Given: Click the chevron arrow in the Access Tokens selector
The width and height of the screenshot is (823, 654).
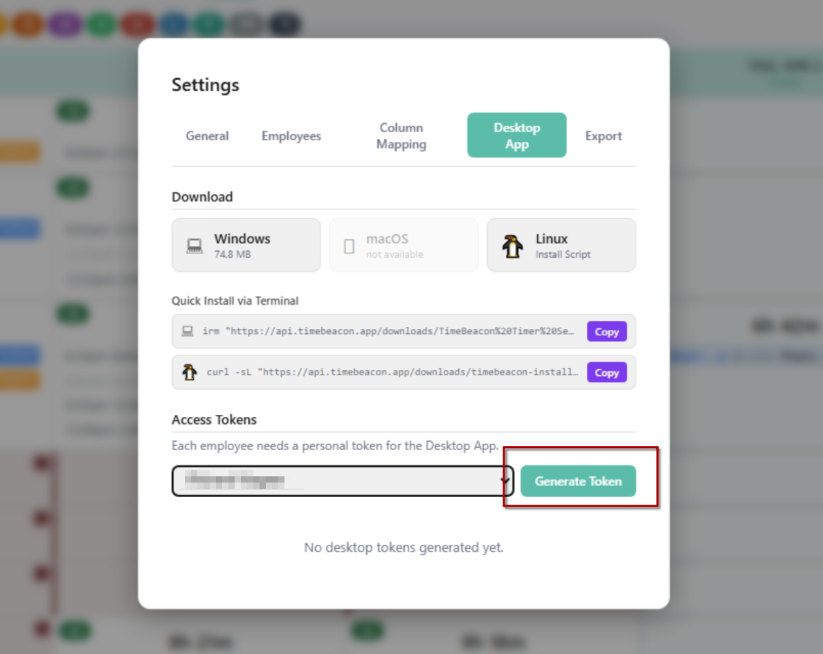Looking at the screenshot, I should [x=505, y=480].
